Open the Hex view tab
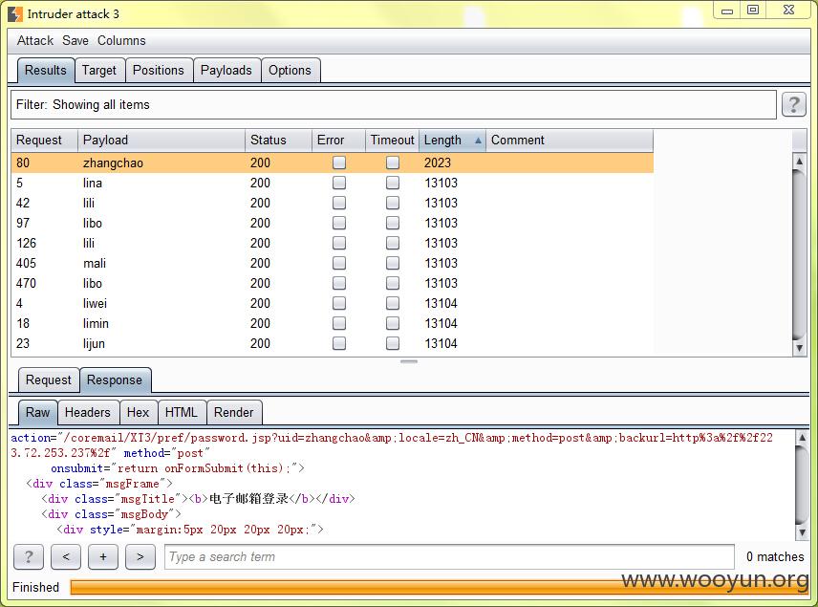The height and width of the screenshot is (607, 818). [x=139, y=412]
